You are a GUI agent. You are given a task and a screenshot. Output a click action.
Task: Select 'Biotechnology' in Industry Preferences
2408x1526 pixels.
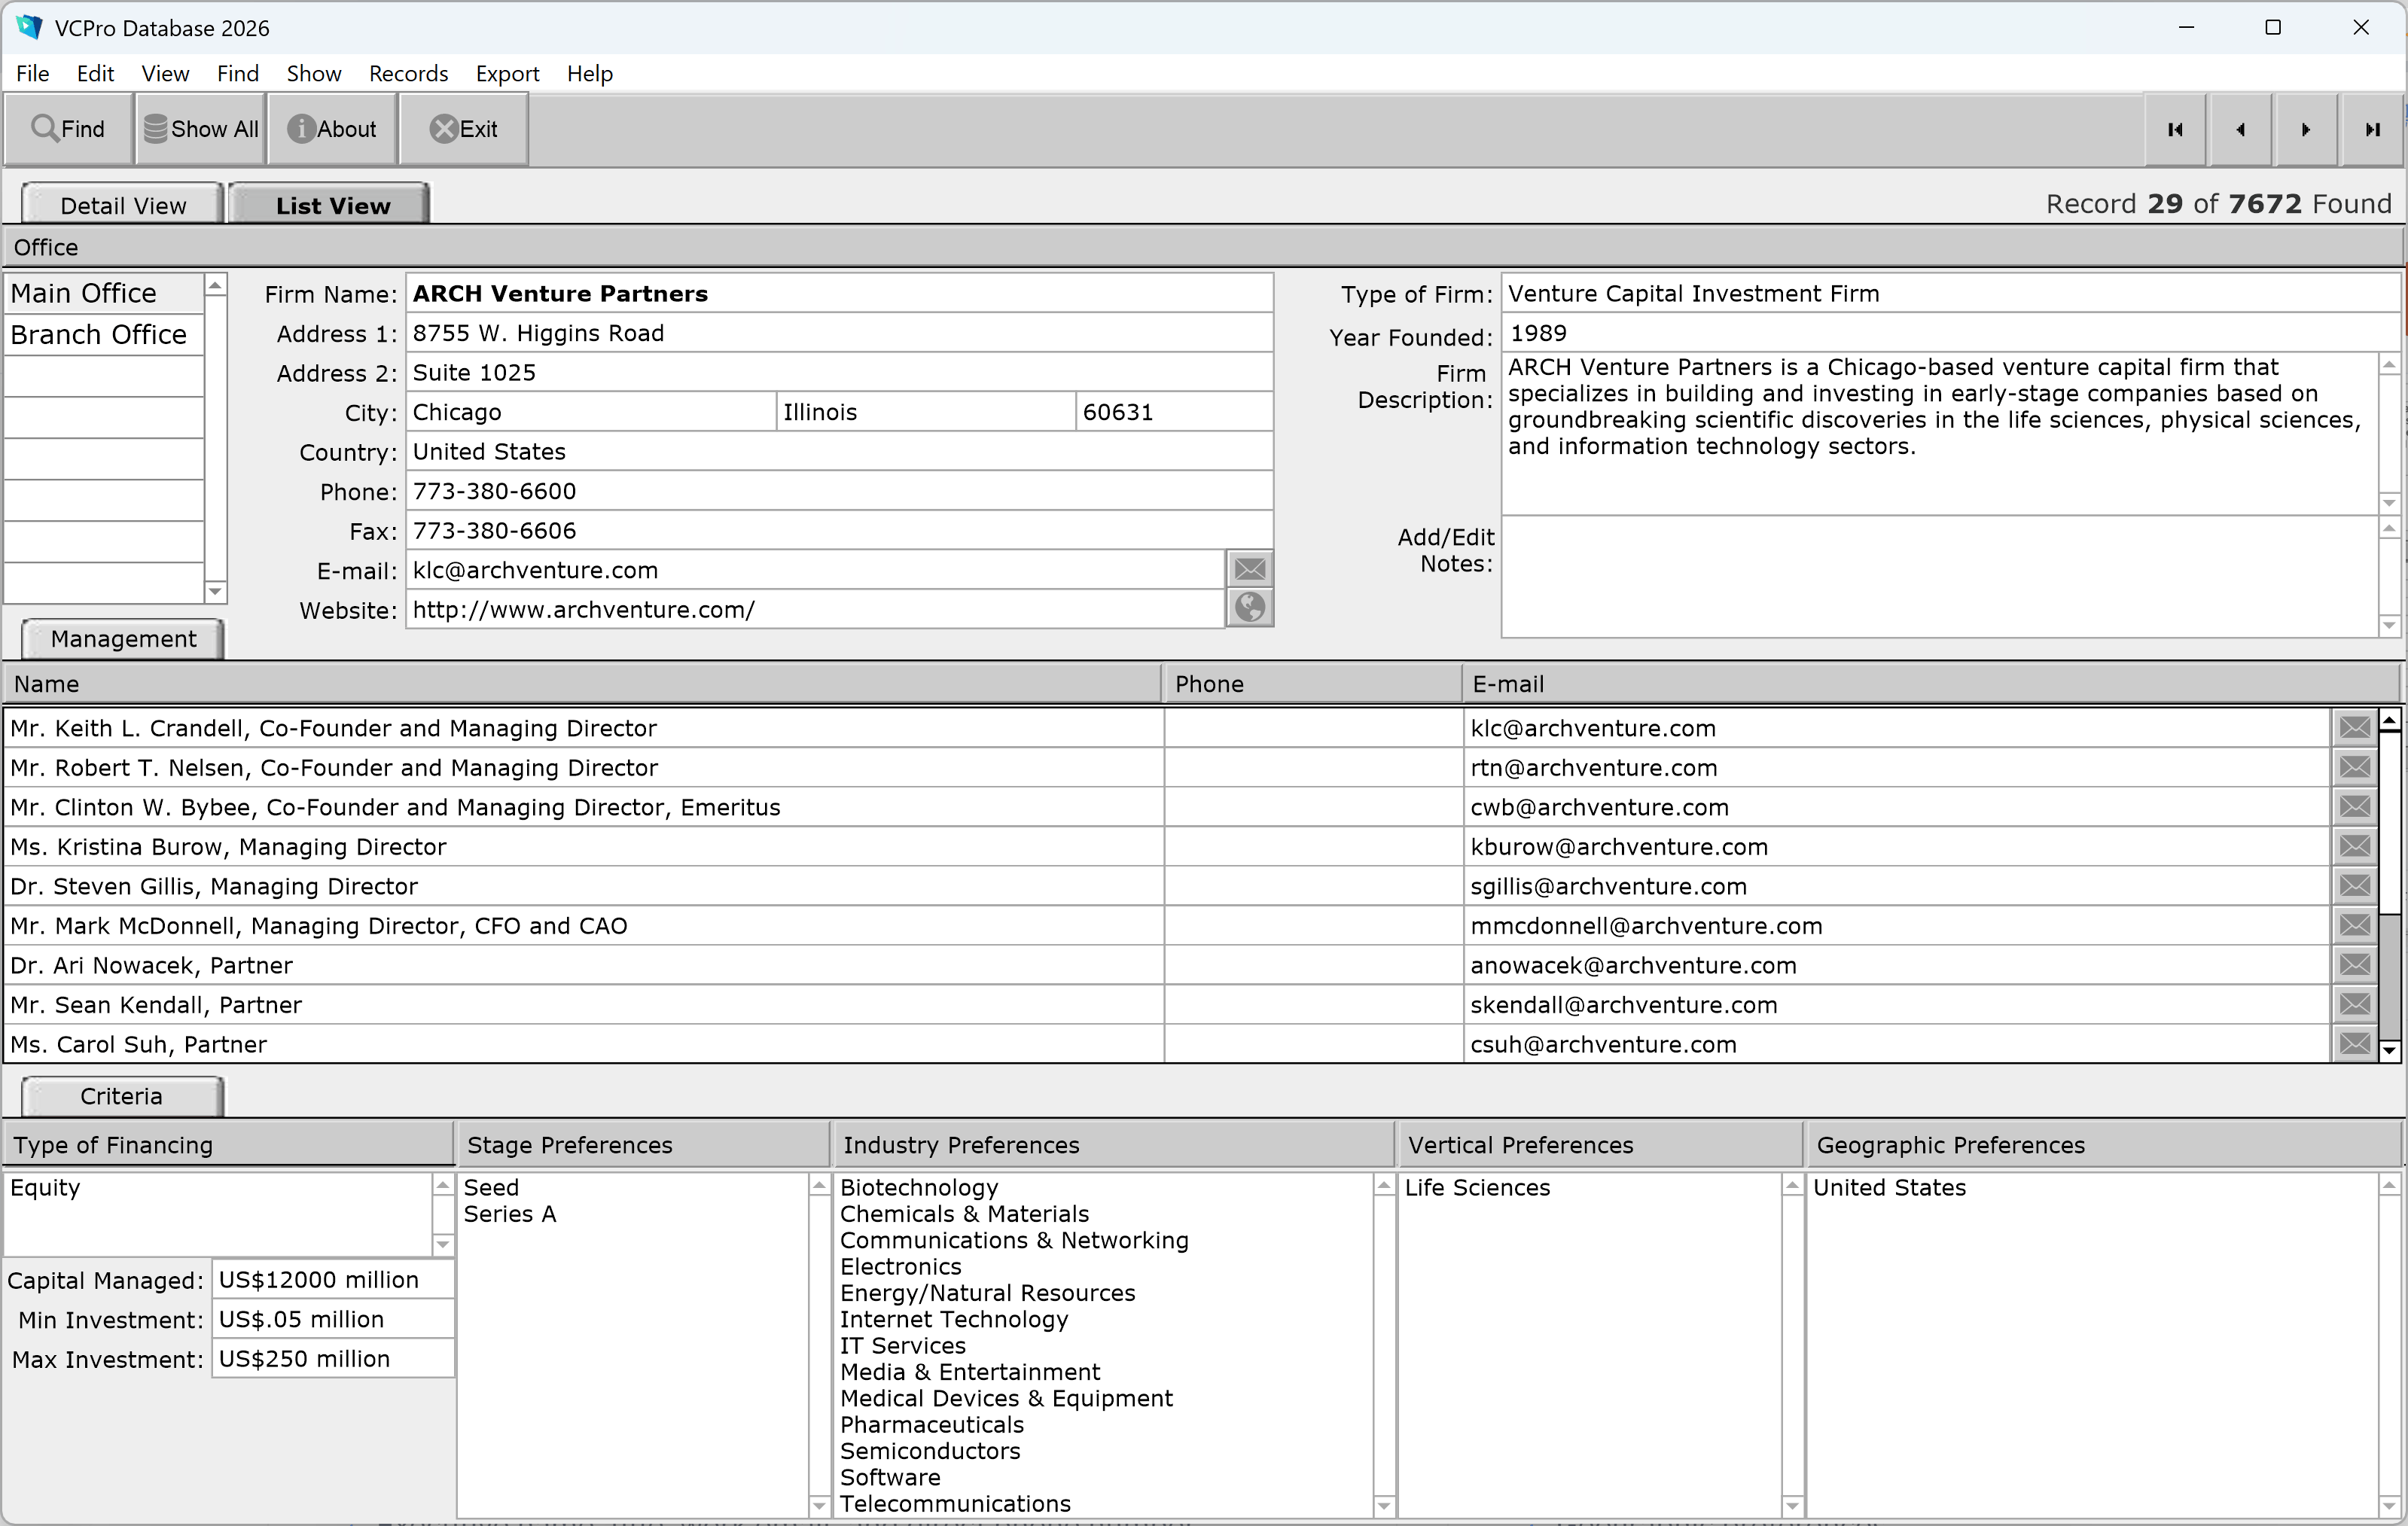(919, 1187)
